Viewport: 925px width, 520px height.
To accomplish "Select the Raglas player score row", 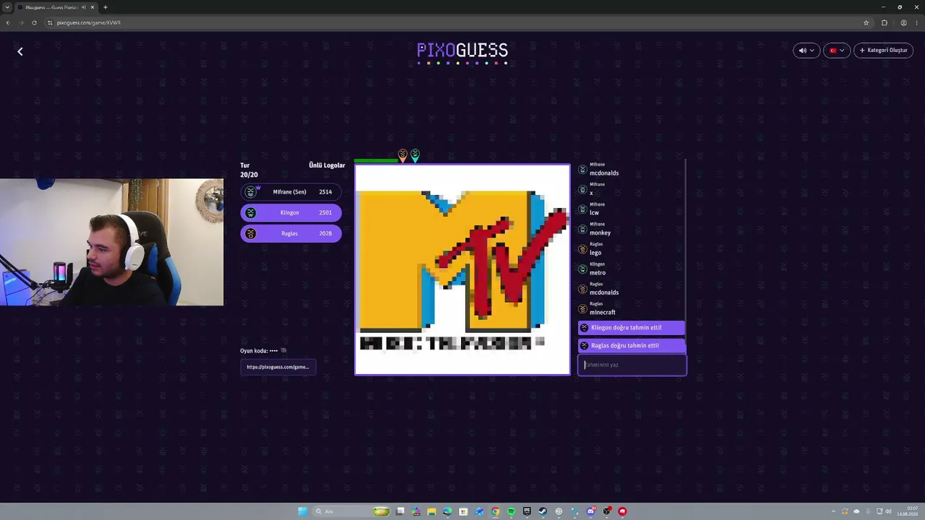I will click(291, 234).
